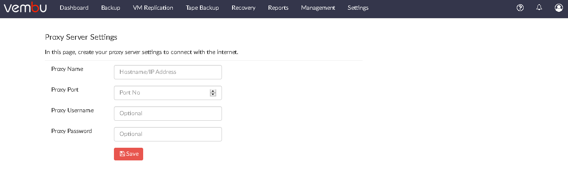This screenshot has height=187, width=568.
Task: Select the Proxy Port number field
Action: pyautogui.click(x=168, y=93)
